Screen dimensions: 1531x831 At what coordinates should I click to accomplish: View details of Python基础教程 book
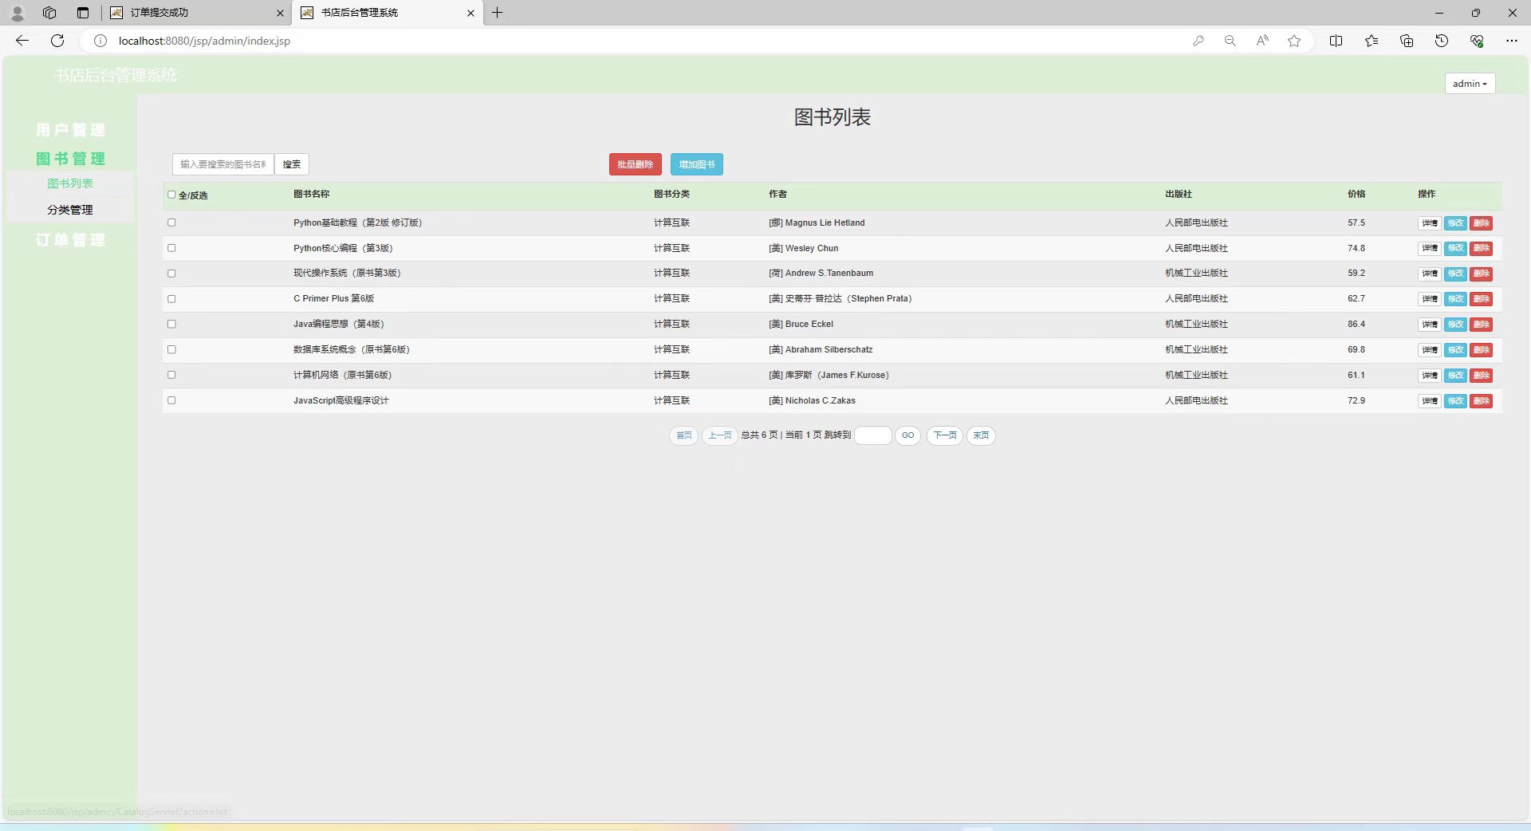pyautogui.click(x=1430, y=223)
